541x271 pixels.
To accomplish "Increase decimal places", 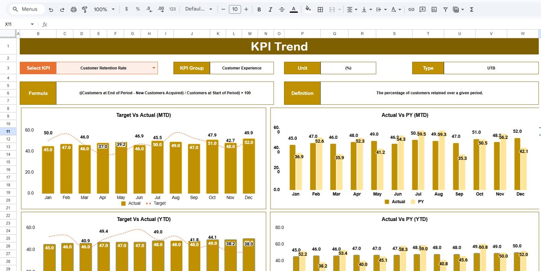I will point(161,9).
